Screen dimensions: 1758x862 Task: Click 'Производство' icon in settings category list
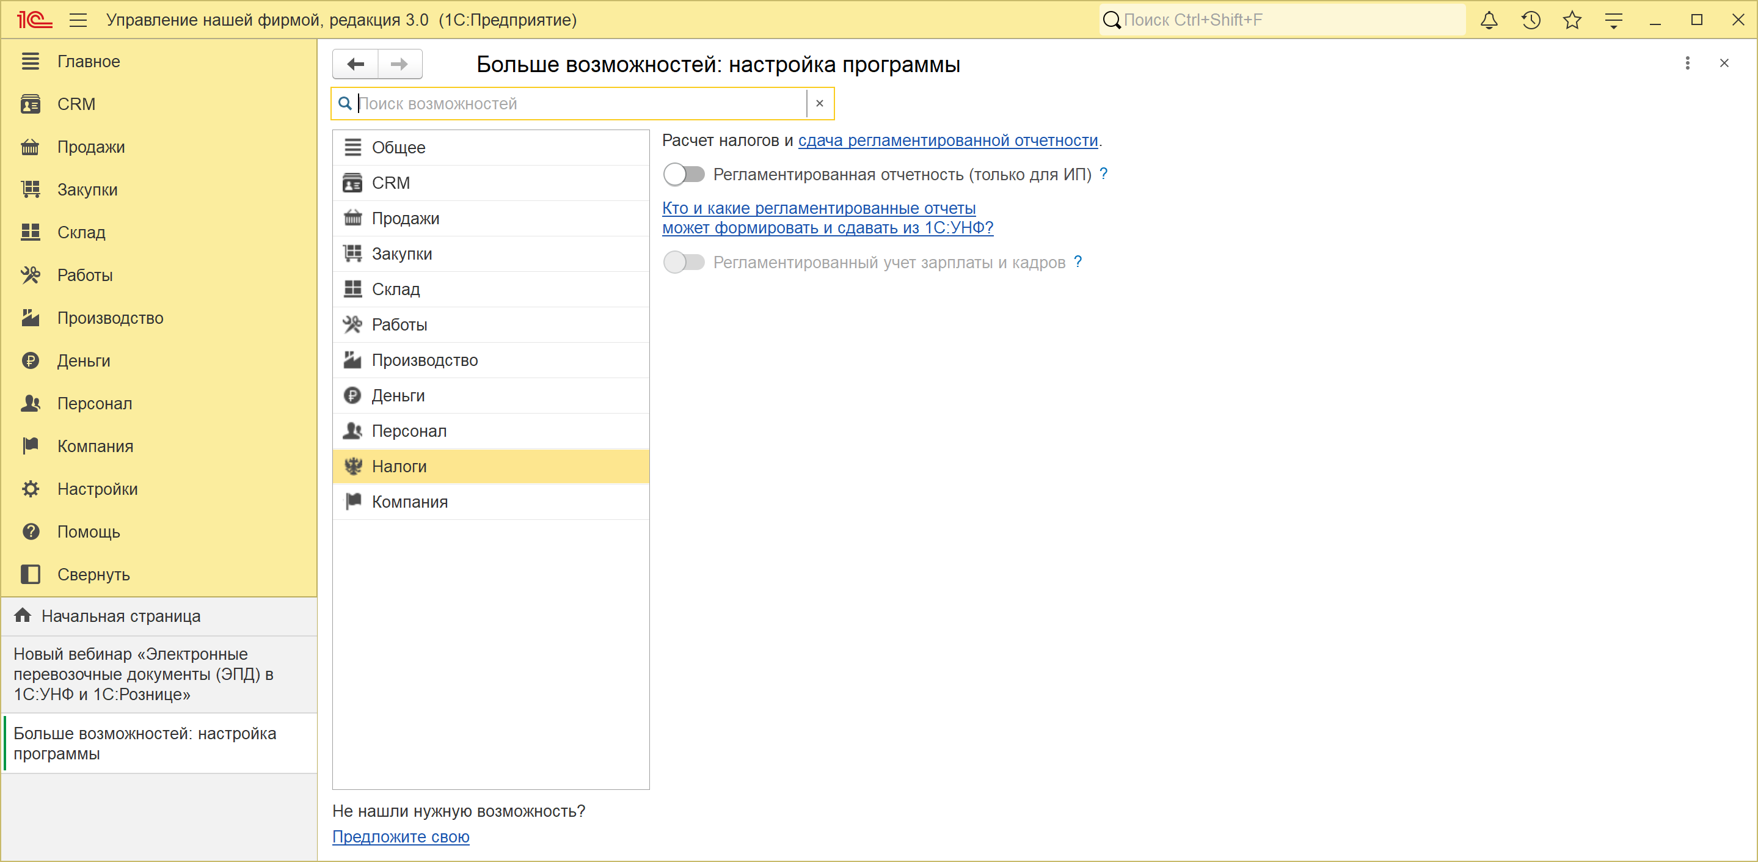point(353,360)
